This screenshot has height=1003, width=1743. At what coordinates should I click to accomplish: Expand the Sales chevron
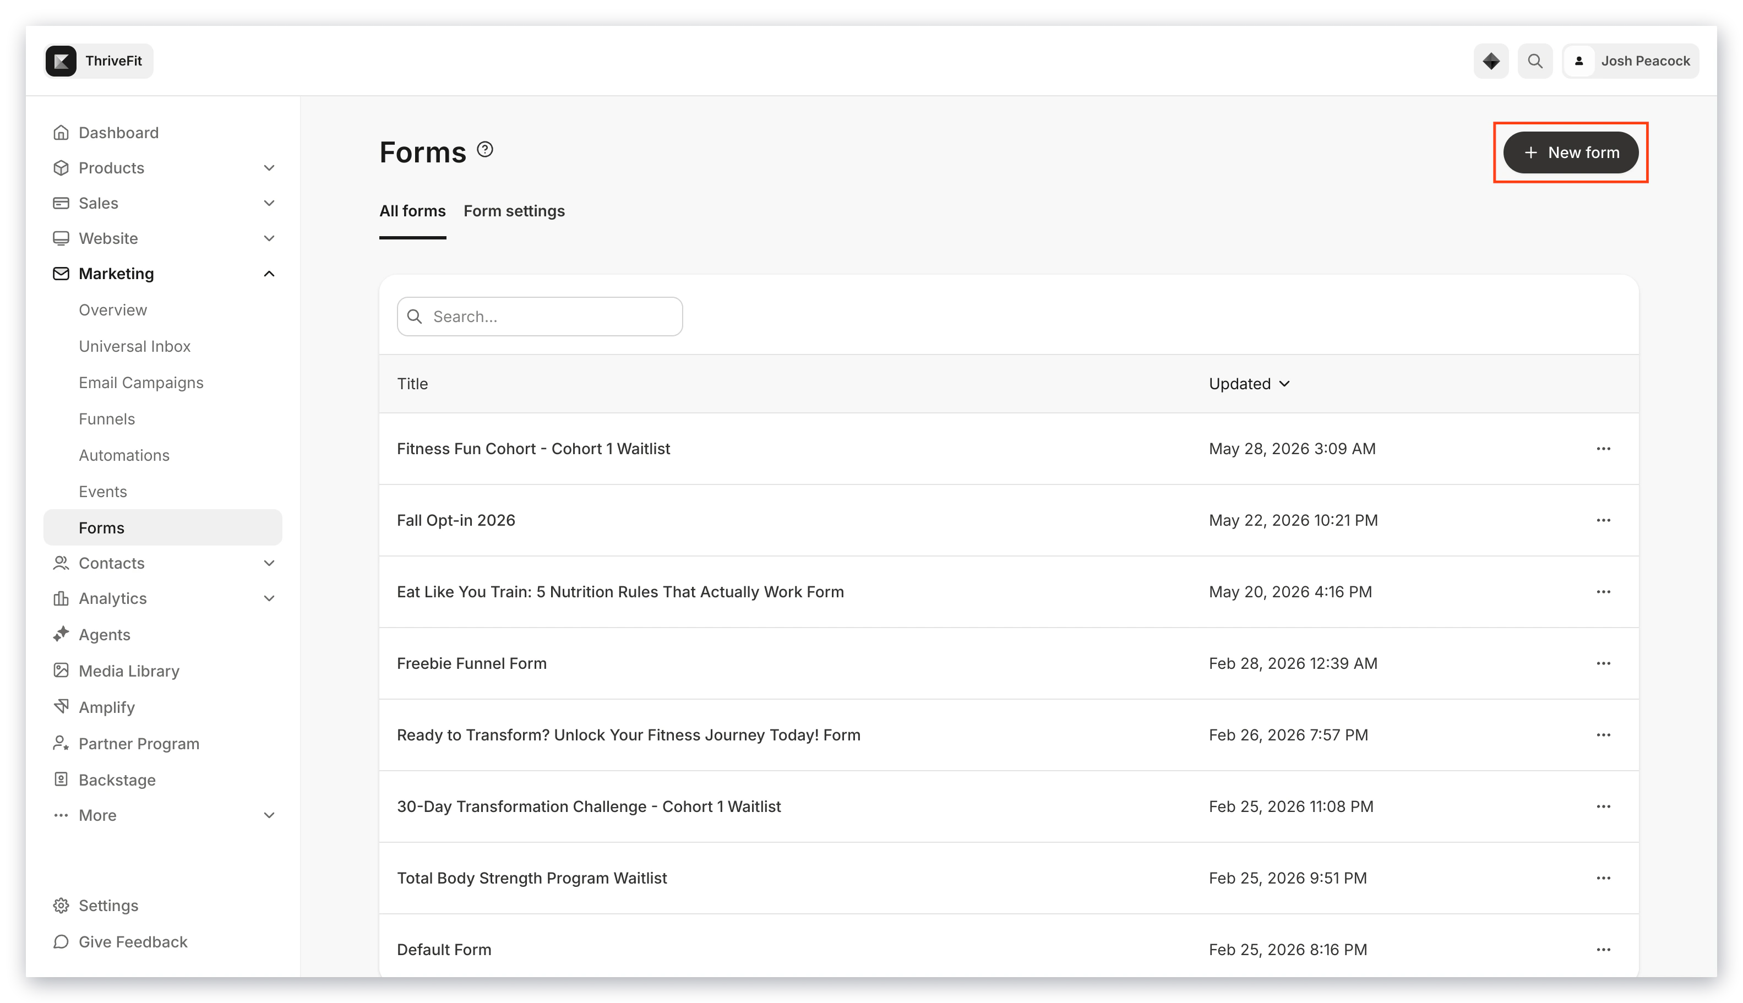click(269, 203)
